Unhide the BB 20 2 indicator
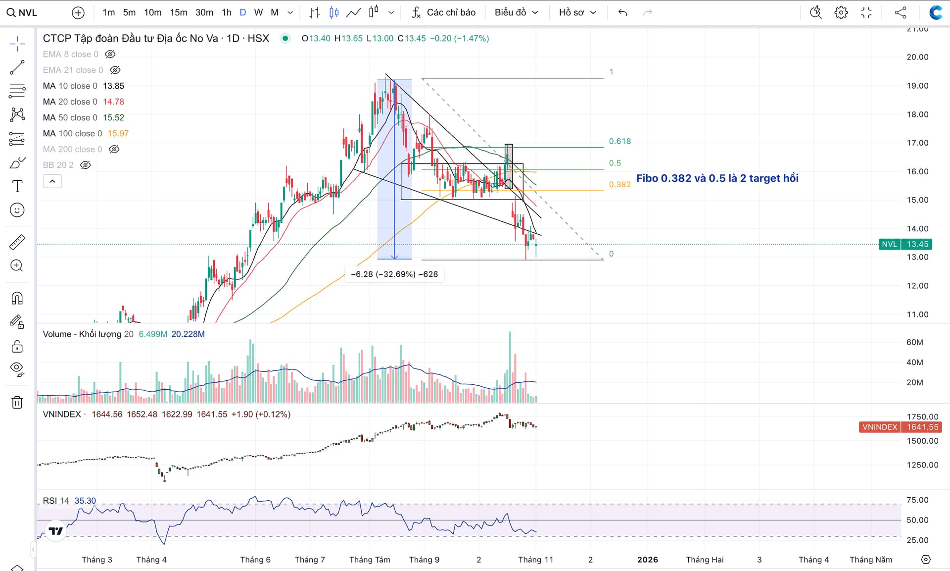 [x=86, y=165]
